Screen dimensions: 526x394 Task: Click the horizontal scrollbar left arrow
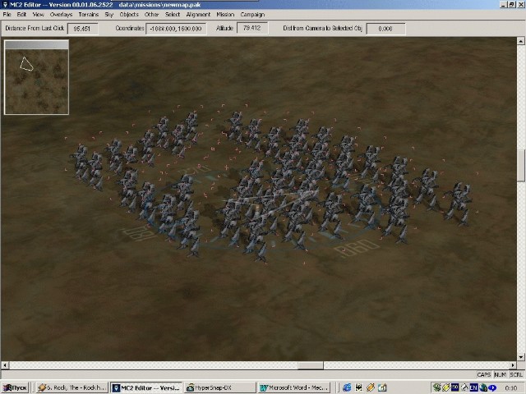click(5, 364)
